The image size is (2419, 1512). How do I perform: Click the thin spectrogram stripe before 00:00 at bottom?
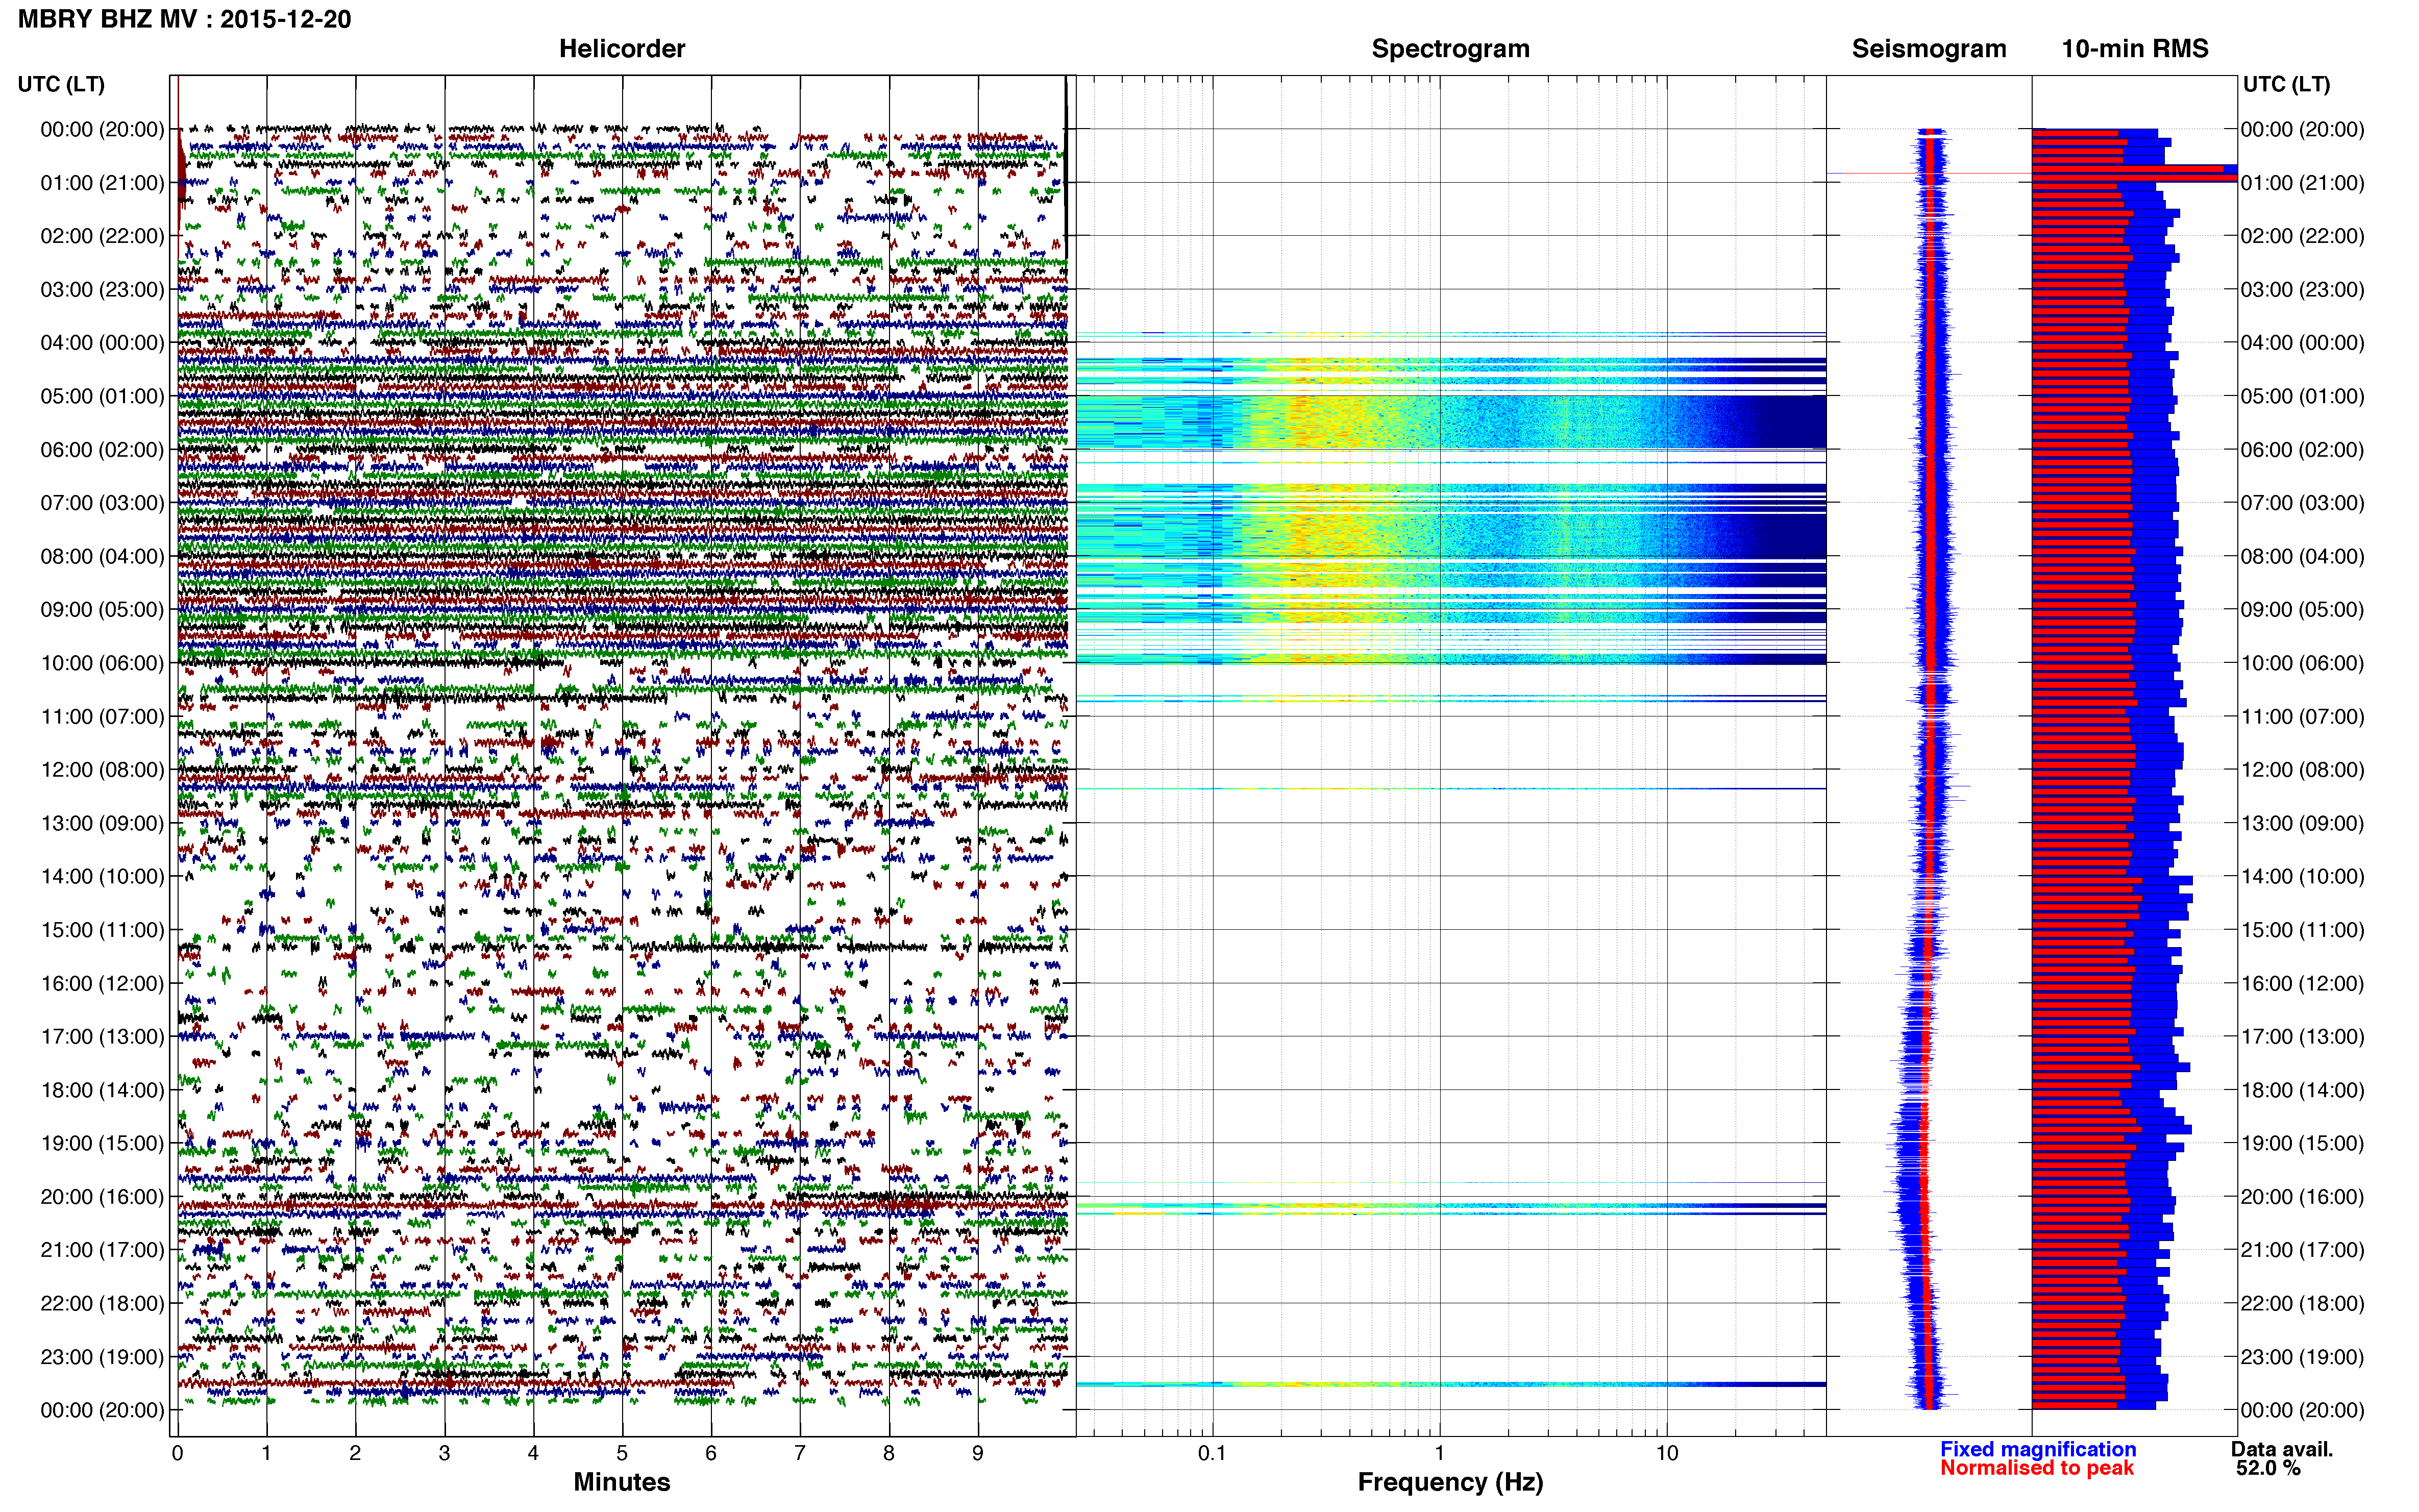(x=1450, y=1384)
